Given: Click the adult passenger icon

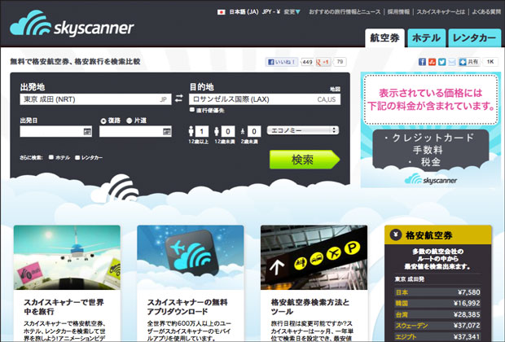Looking at the screenshot, I should tap(191, 131).
